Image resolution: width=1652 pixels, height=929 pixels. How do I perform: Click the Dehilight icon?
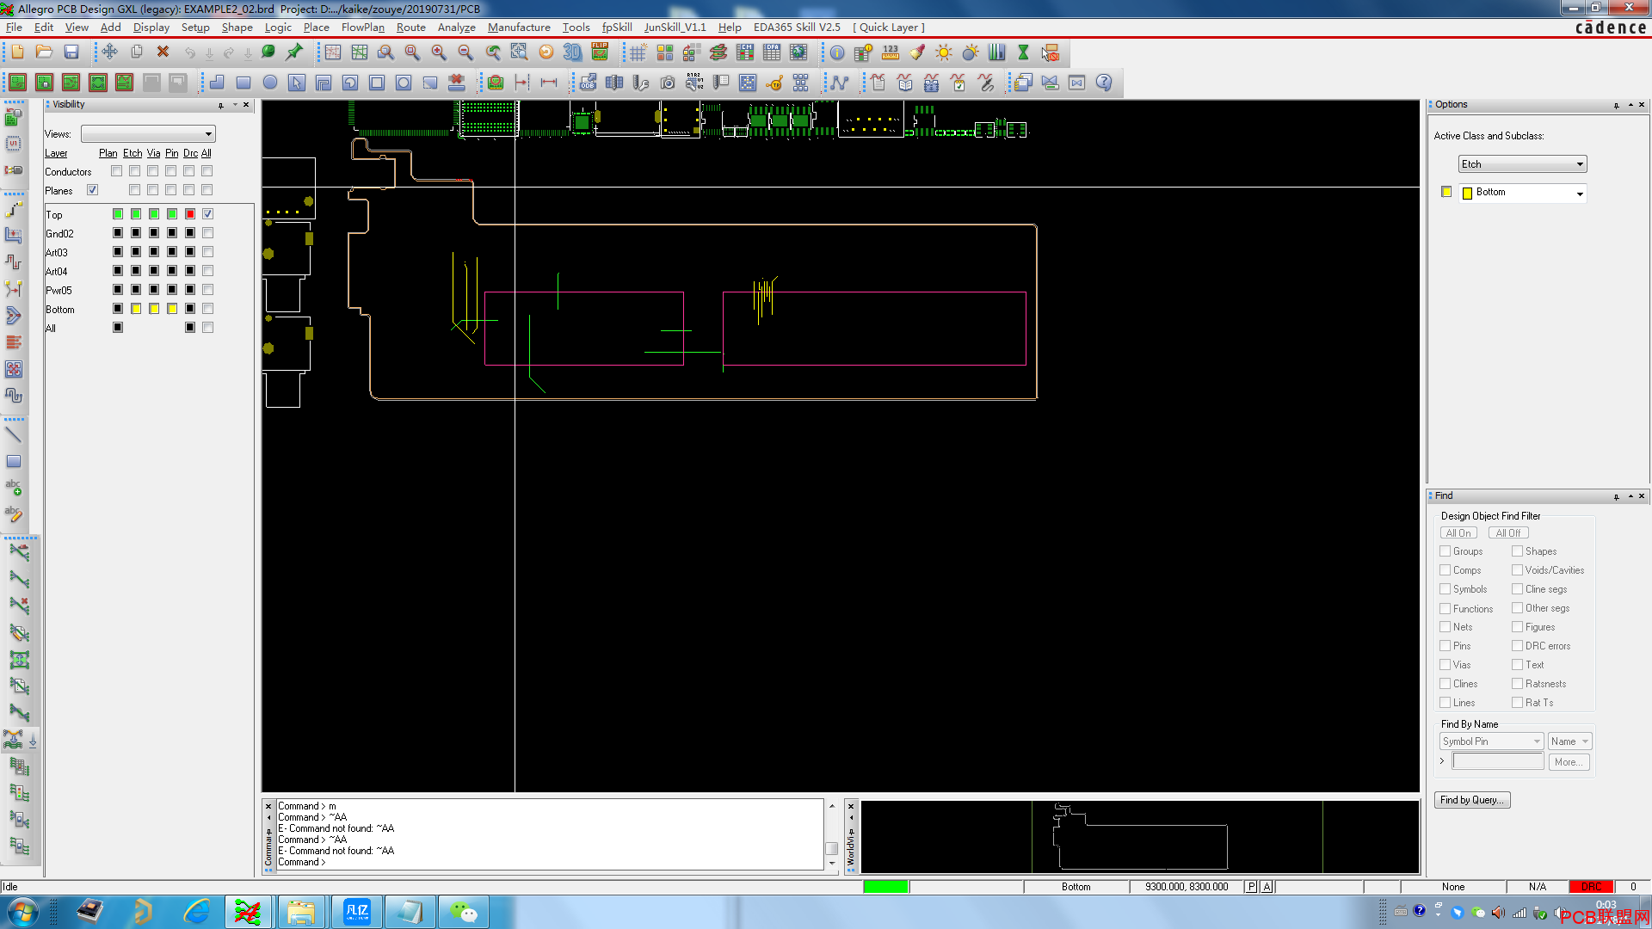point(971,52)
